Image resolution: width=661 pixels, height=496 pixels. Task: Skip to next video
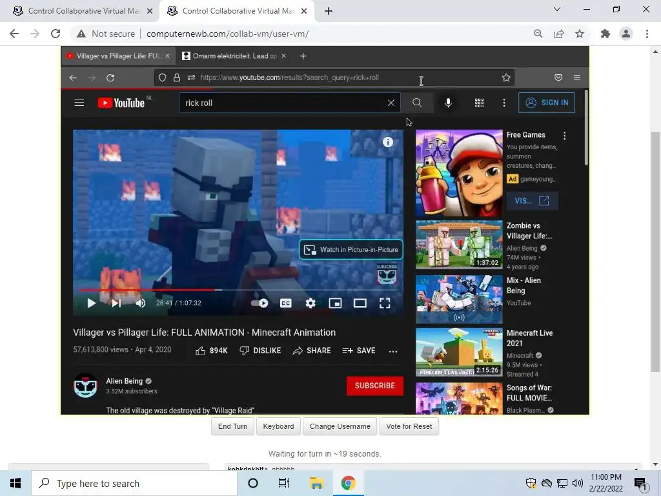pos(116,304)
